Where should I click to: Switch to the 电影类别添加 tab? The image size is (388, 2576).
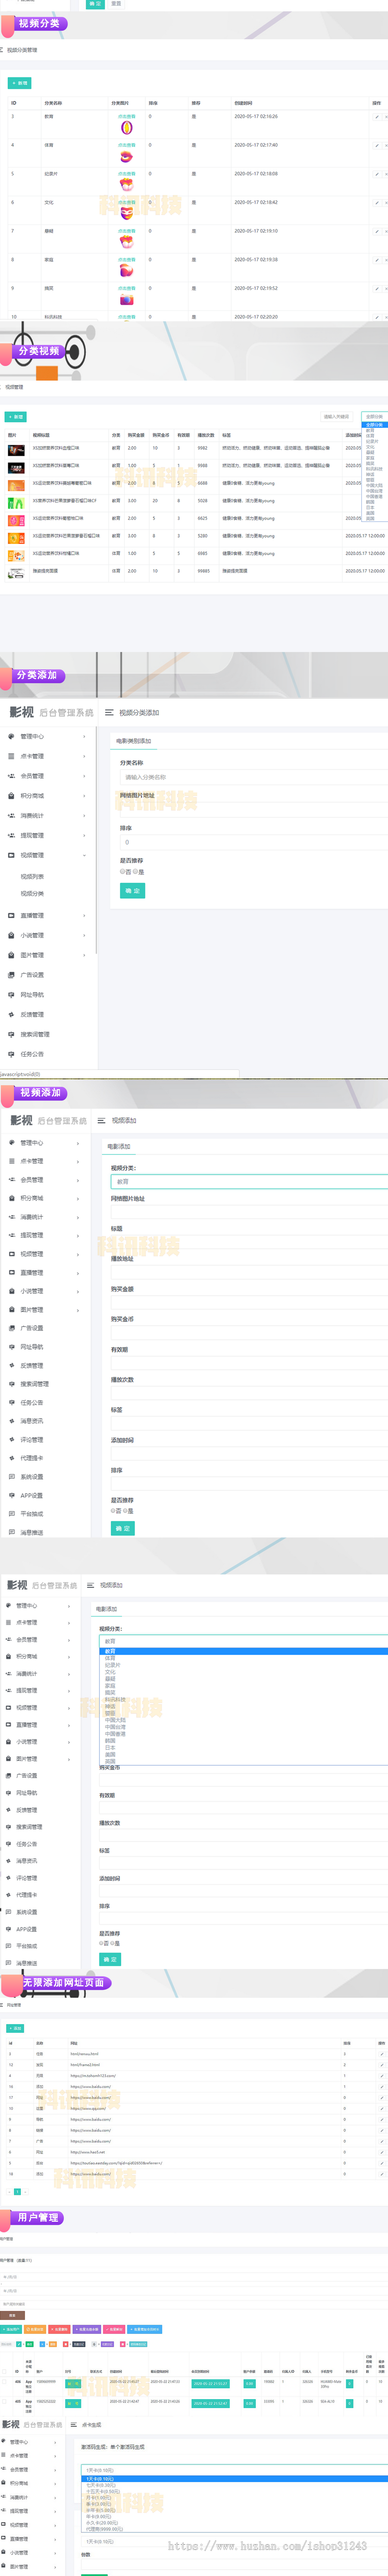(x=133, y=741)
